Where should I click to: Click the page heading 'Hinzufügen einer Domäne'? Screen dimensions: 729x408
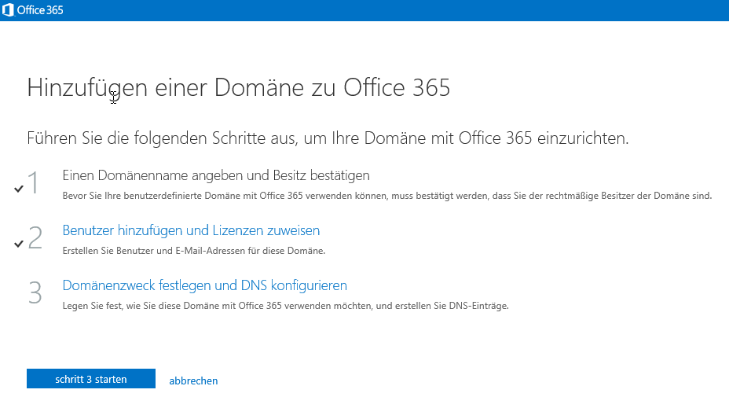238,87
